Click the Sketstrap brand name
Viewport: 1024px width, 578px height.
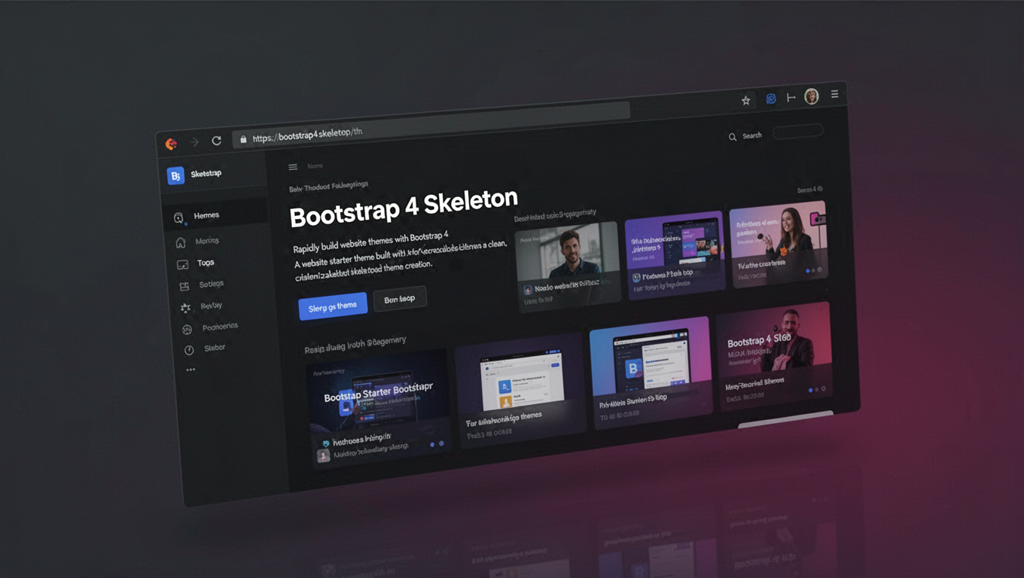tap(206, 173)
